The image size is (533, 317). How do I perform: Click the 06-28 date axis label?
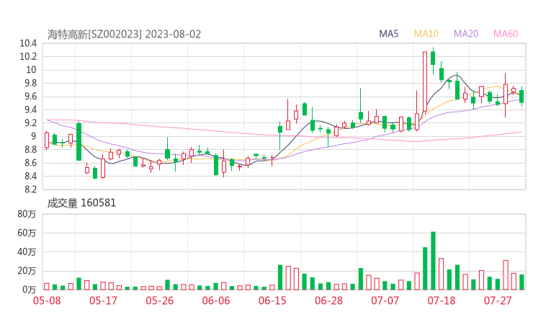pyautogui.click(x=328, y=301)
